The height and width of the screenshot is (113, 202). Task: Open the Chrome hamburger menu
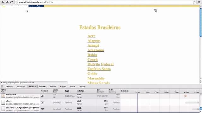point(199,2)
